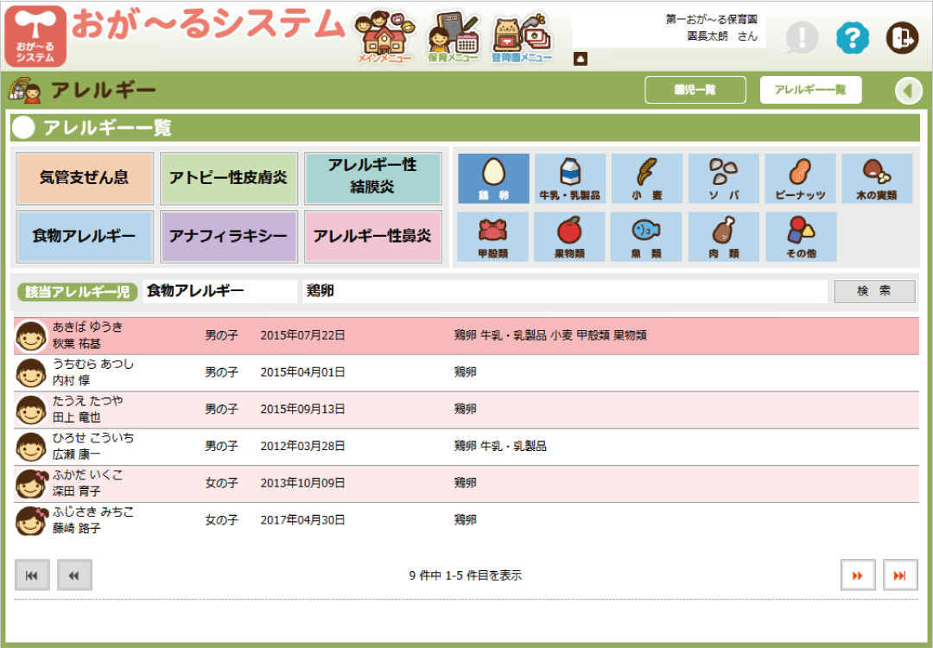Image resolution: width=933 pixels, height=648 pixels.
Task: Jump to first page of results
Action: [32, 575]
